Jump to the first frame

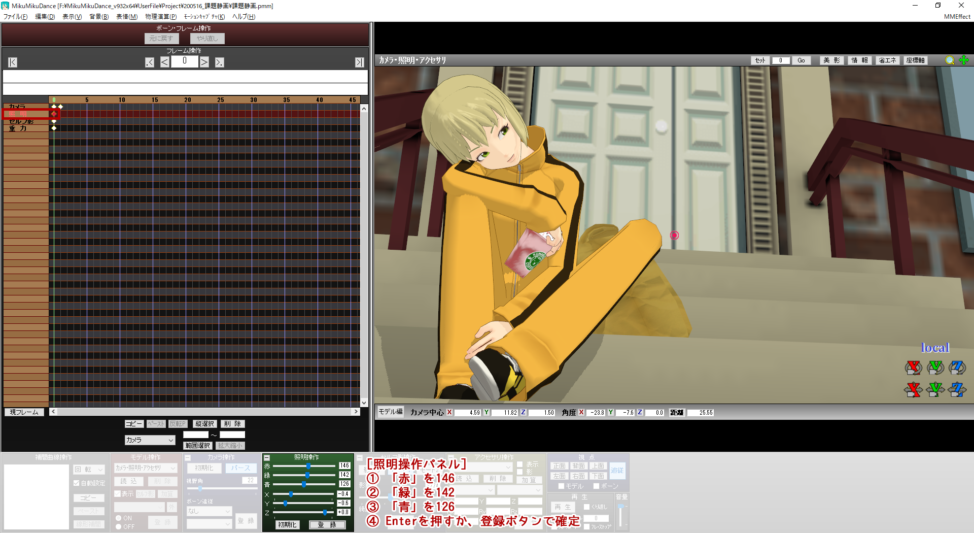pos(13,62)
